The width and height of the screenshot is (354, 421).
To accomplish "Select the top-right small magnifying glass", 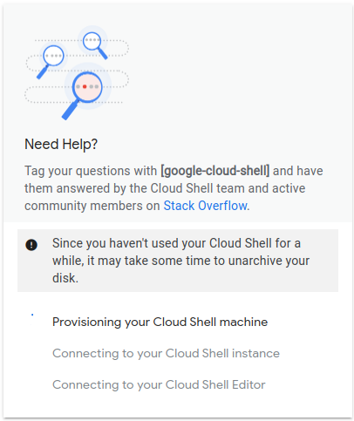I will pos(94,44).
